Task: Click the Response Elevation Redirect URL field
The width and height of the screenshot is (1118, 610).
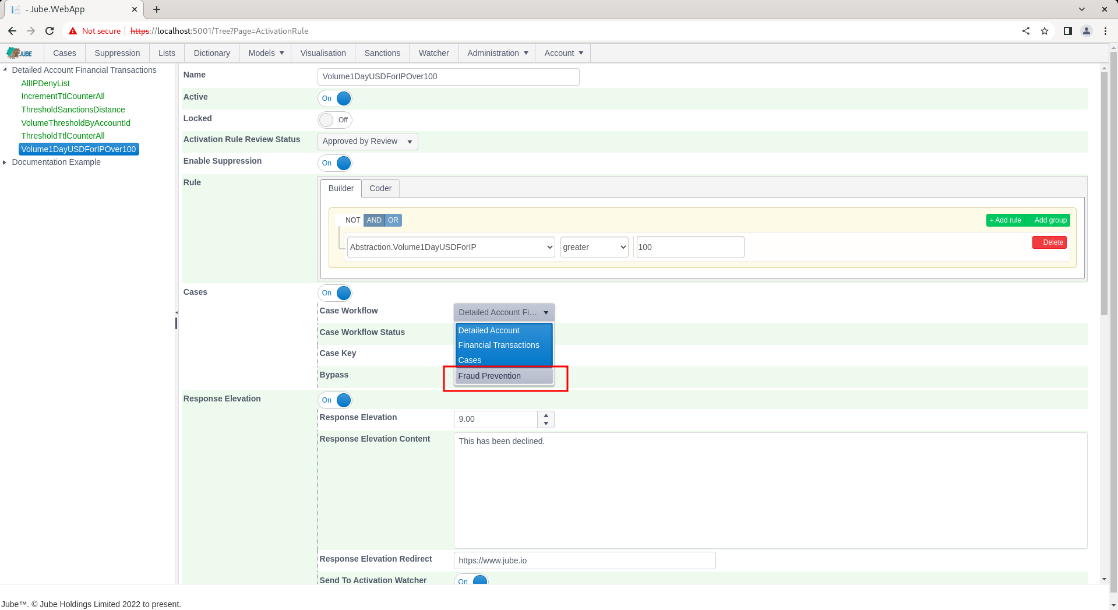Action: (x=584, y=560)
